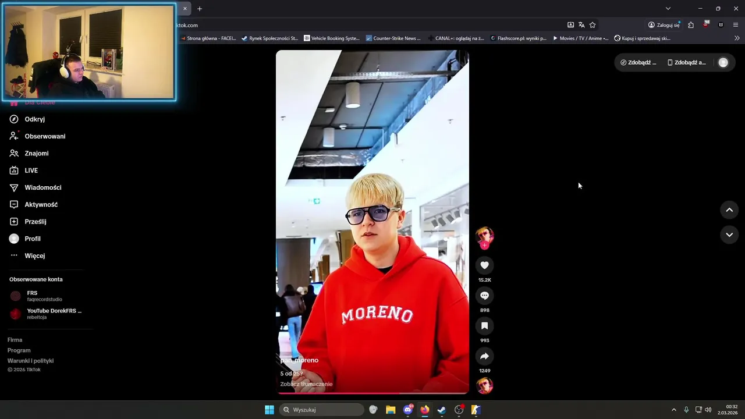The image size is (745, 419).
Task: Open Rynek Społeczności Steam bookmark
Action: coord(269,38)
